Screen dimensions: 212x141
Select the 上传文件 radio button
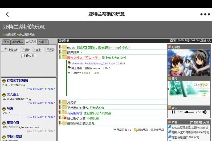click(6, 49)
